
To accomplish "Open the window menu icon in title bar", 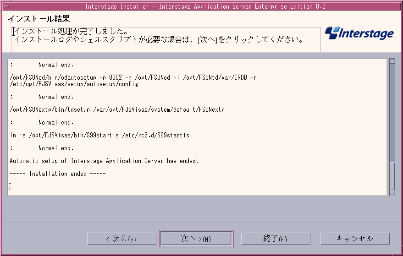I will tap(6, 6).
